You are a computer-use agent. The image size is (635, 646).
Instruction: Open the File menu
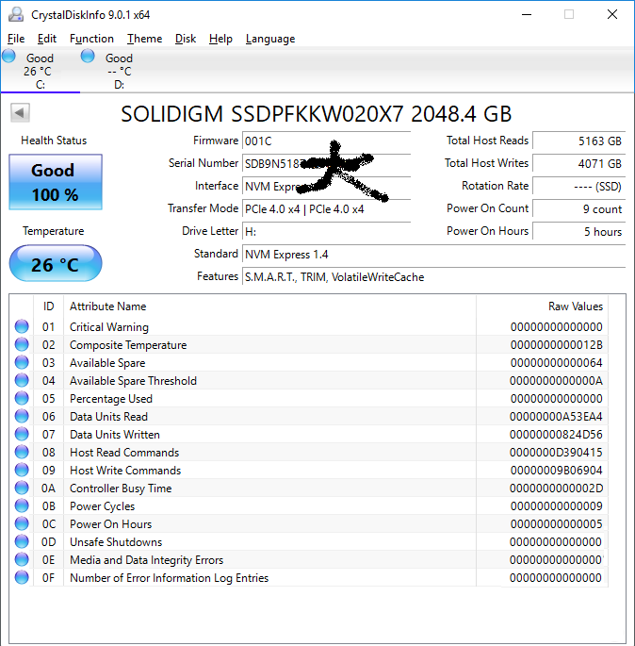[16, 39]
